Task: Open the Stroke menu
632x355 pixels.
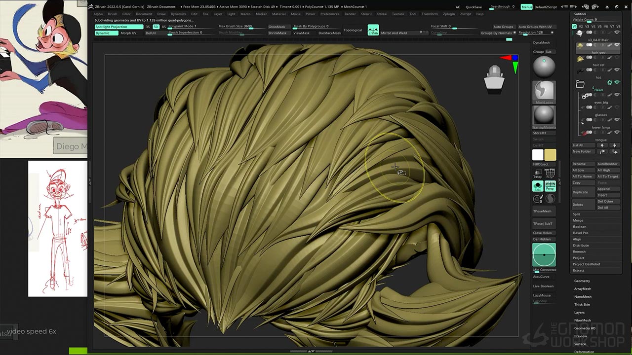Action: point(382,14)
